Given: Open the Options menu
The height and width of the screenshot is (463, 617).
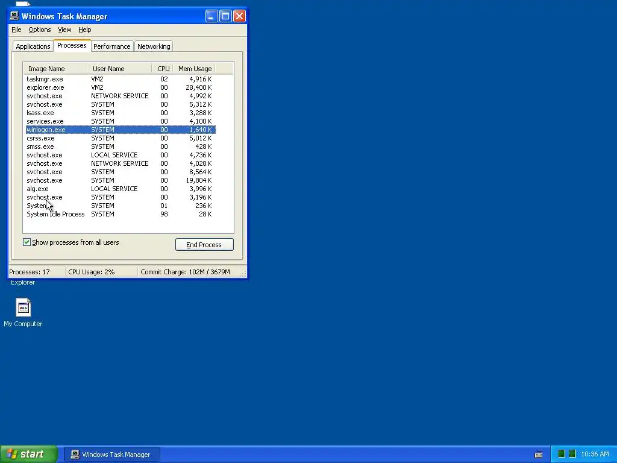Looking at the screenshot, I should [x=39, y=30].
